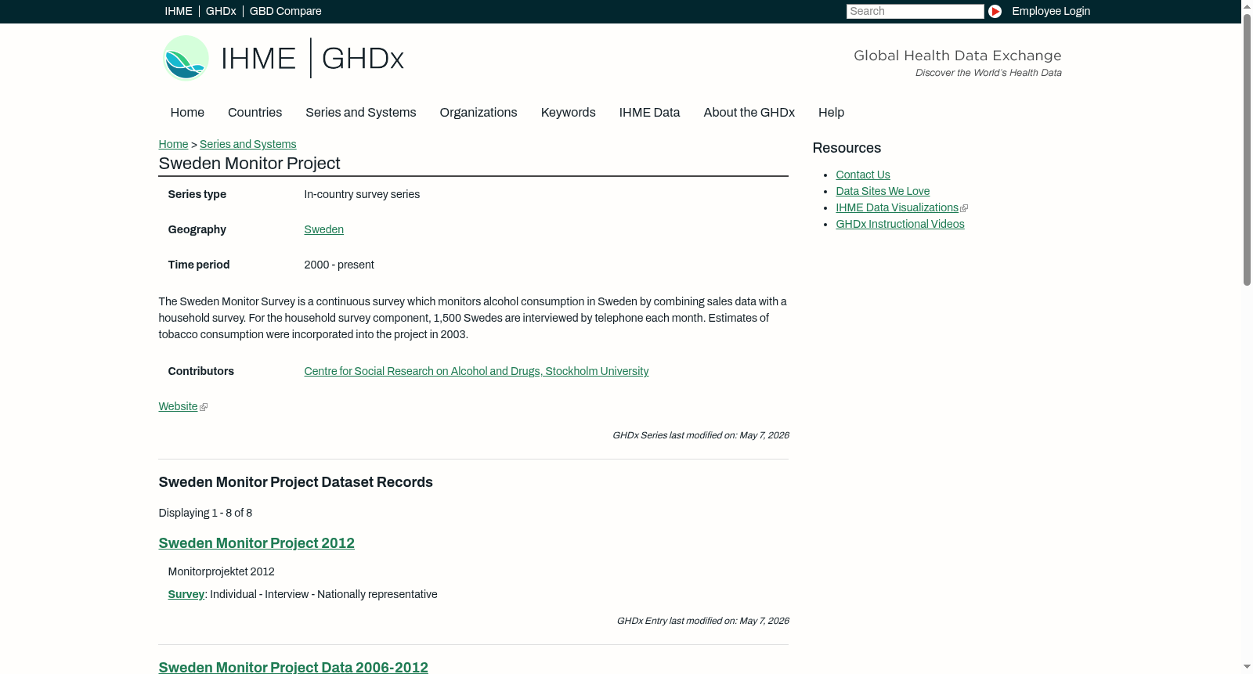Click the 'Sweden Monitor Project' page title

click(x=249, y=164)
